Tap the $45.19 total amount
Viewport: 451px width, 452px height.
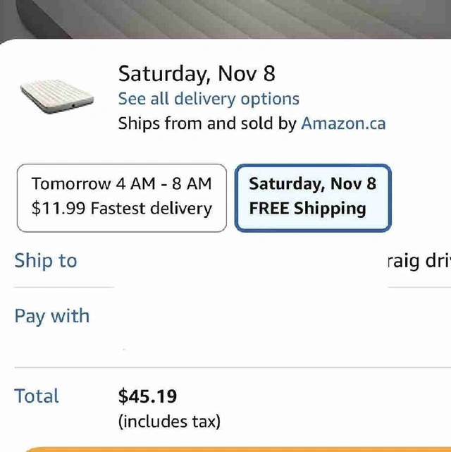(147, 396)
